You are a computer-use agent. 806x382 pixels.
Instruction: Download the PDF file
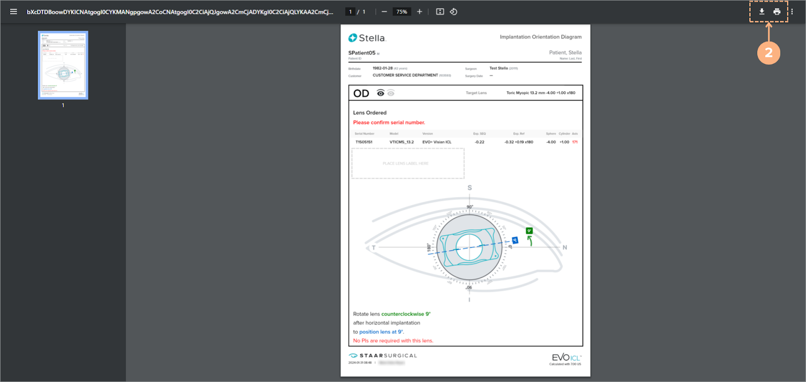(x=762, y=12)
